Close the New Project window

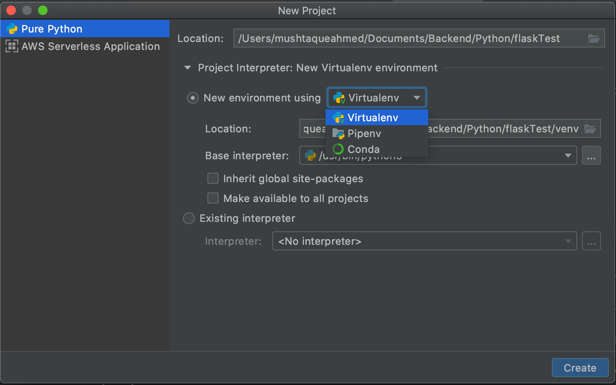pyautogui.click(x=11, y=10)
